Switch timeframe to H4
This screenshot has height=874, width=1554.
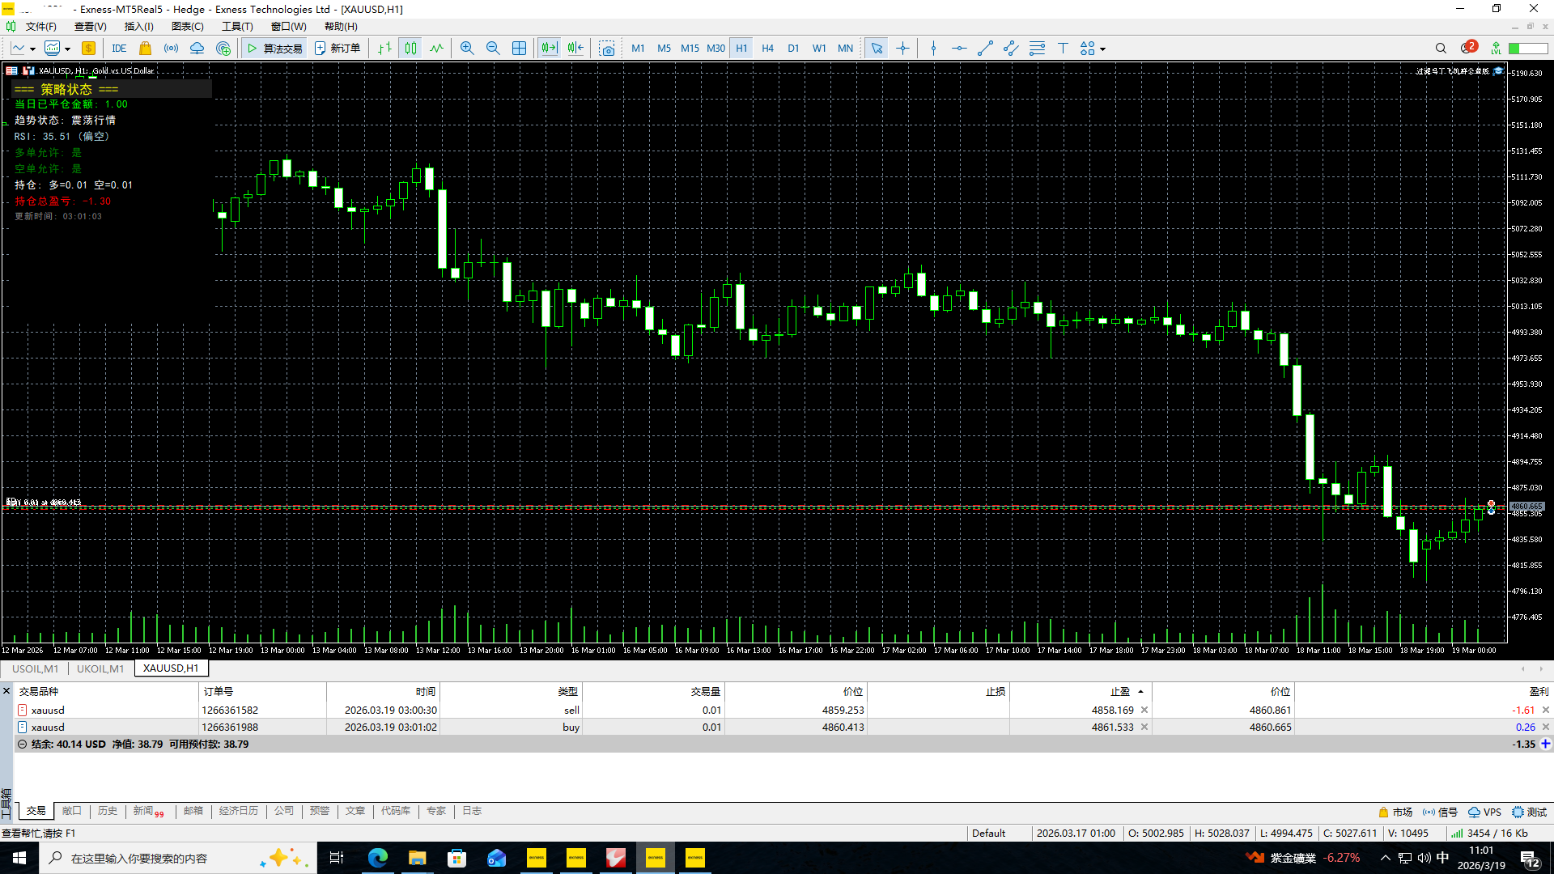[767, 49]
